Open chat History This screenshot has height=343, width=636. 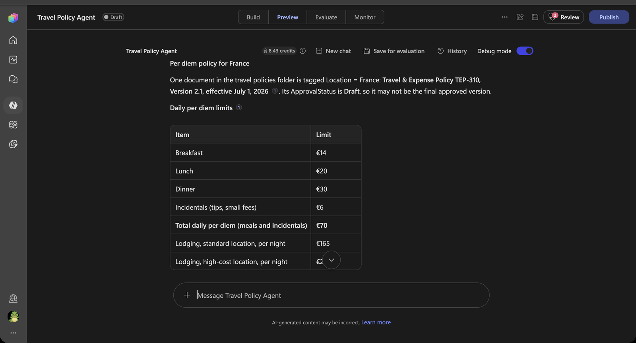[x=452, y=51]
